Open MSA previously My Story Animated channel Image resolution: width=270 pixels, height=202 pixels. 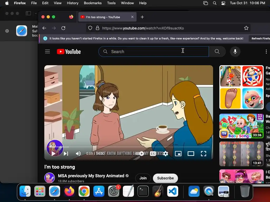(91, 176)
